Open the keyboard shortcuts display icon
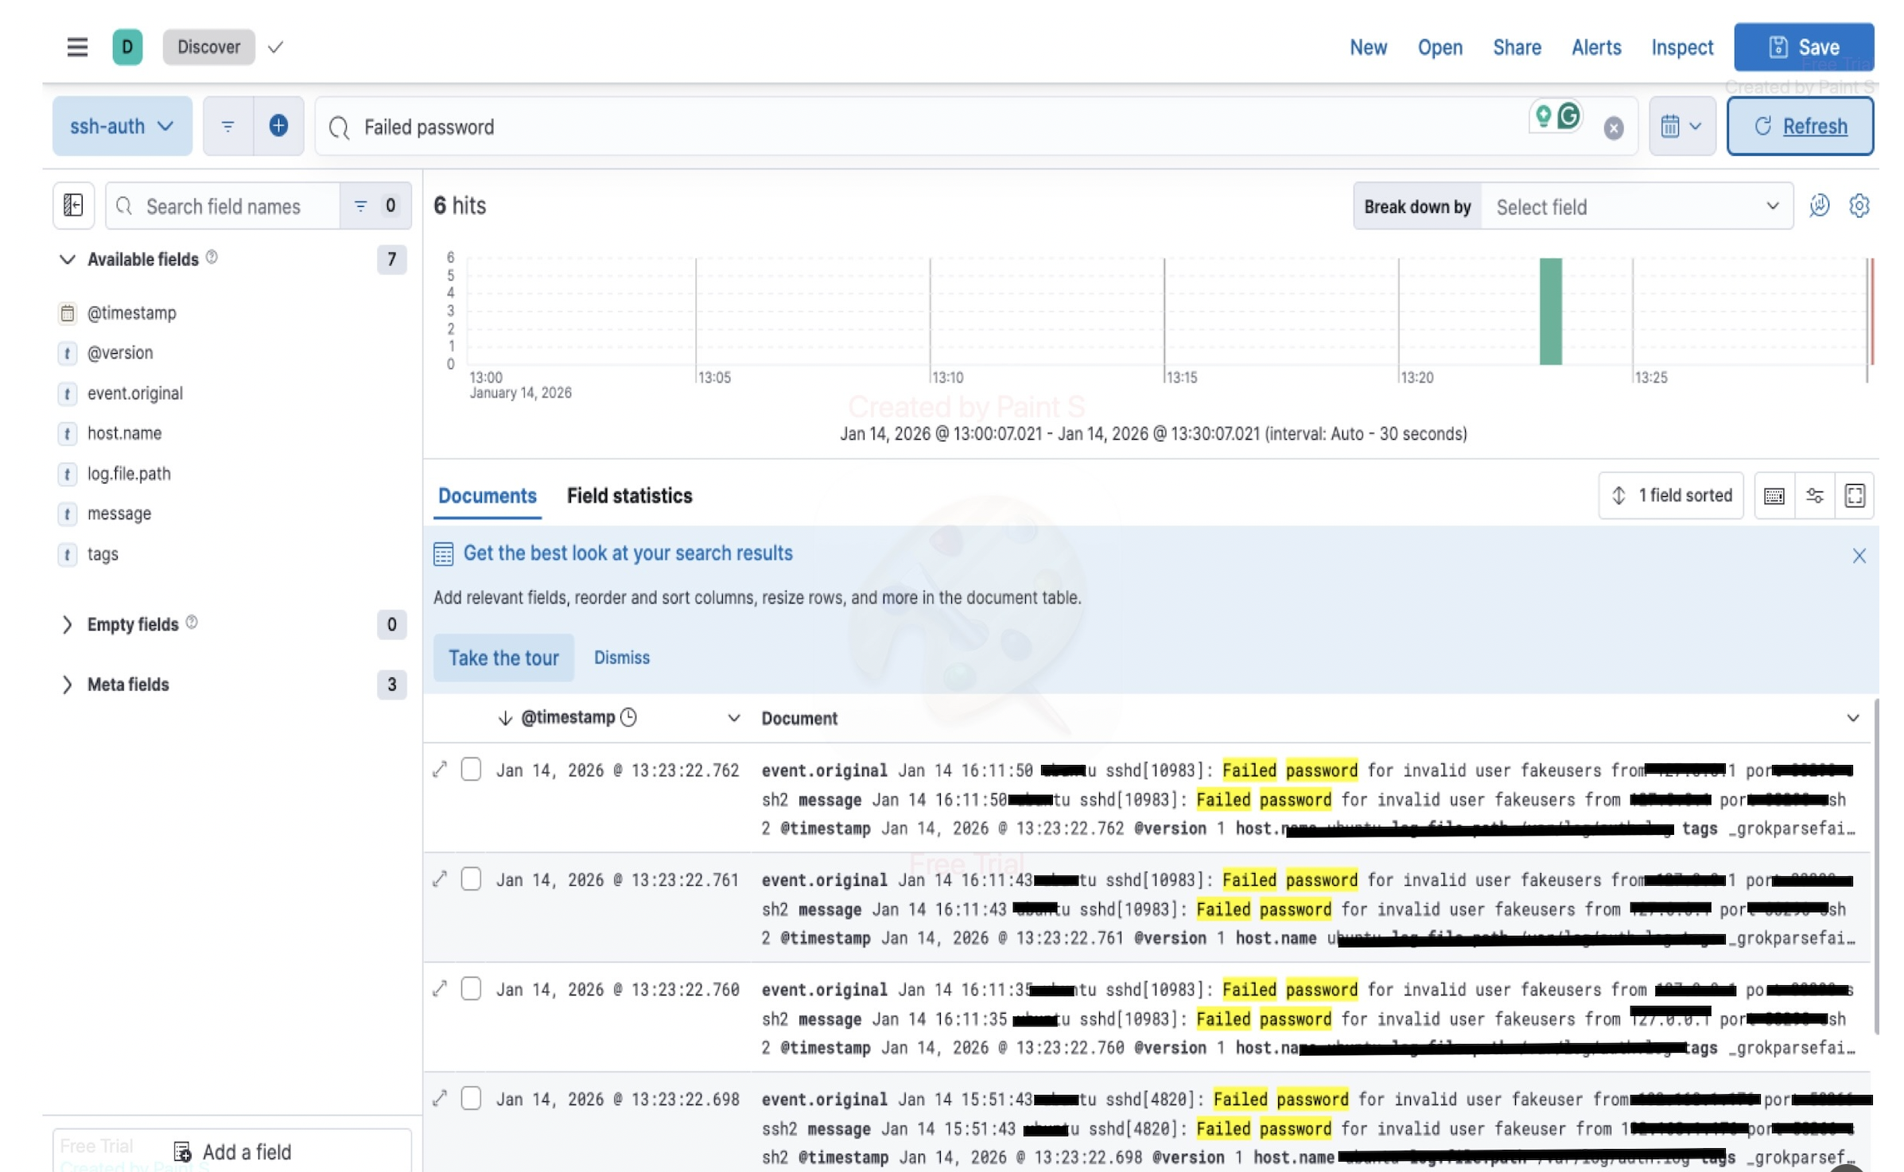Screen dimensions: 1904x1172 1774,496
